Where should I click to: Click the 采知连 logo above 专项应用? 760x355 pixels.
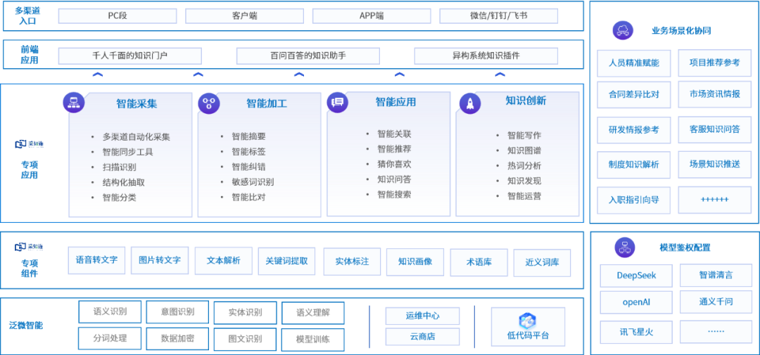coord(29,144)
